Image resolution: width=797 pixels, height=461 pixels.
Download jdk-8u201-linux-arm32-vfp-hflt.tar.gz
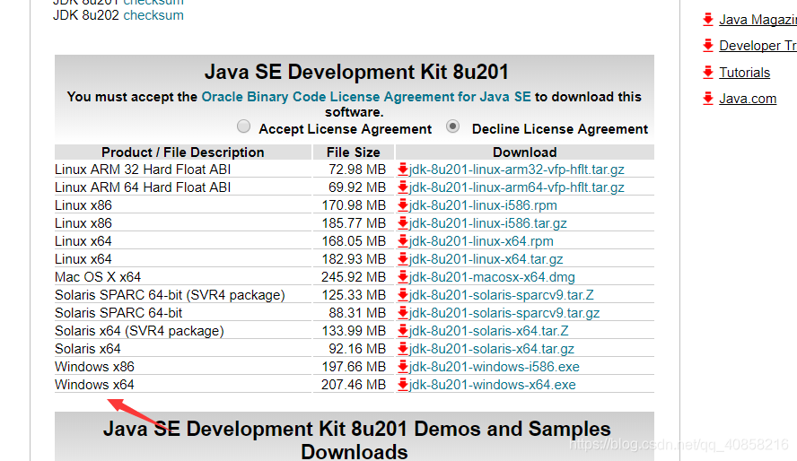tap(516, 170)
